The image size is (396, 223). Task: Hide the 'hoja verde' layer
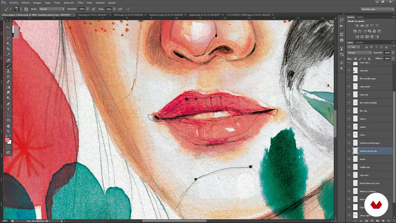coord(349,87)
